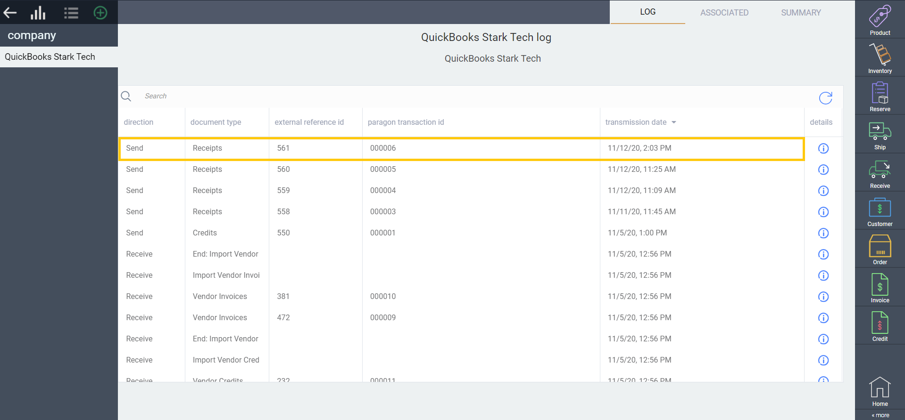Refresh the log table
The image size is (905, 420).
pyautogui.click(x=826, y=97)
